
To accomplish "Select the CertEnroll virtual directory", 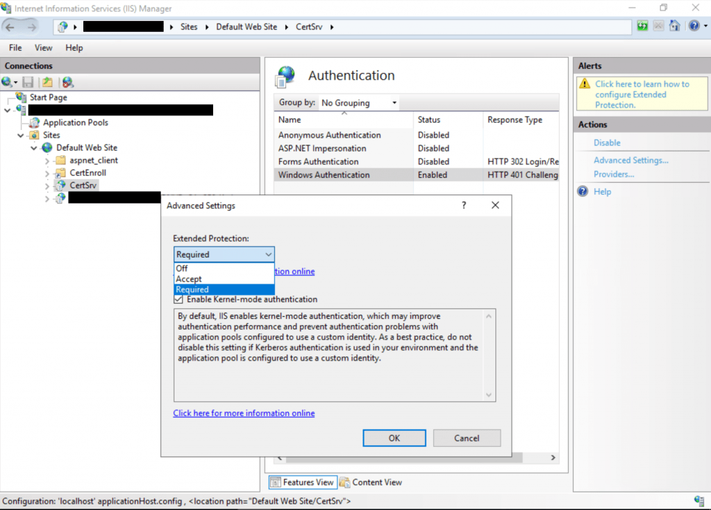I will (87, 173).
